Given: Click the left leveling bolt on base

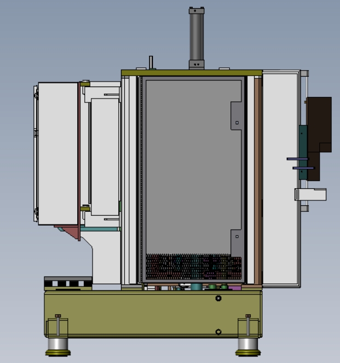Looking at the screenshot, I should [x=58, y=325].
